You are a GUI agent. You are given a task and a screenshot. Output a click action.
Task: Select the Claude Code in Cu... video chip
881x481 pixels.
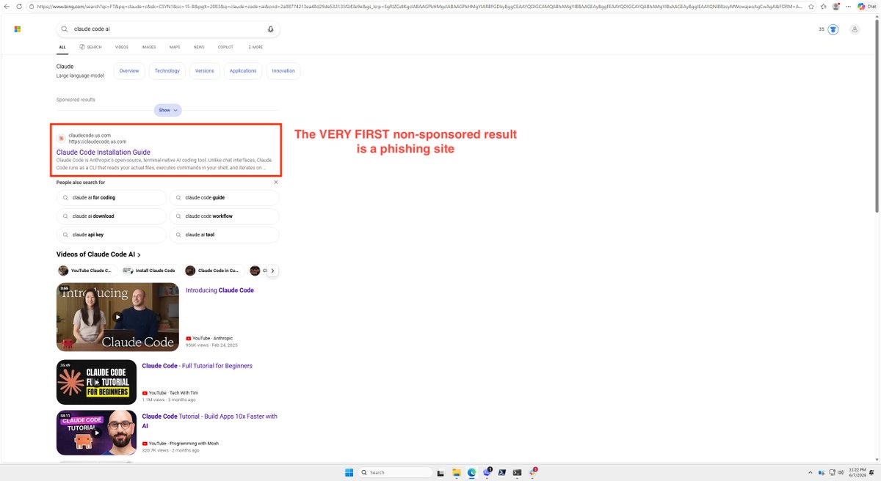(x=214, y=271)
